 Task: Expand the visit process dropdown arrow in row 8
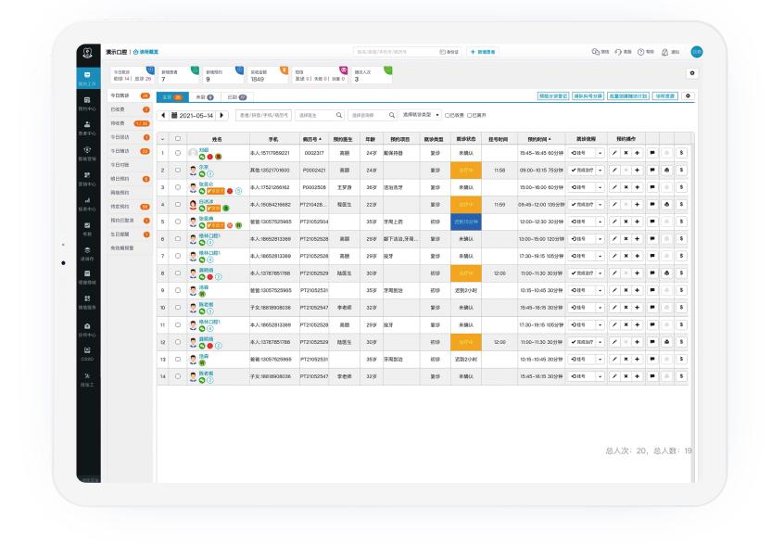[x=600, y=273]
